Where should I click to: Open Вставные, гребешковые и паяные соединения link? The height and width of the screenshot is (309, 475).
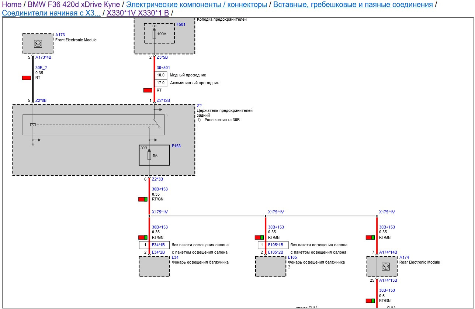click(x=353, y=4)
